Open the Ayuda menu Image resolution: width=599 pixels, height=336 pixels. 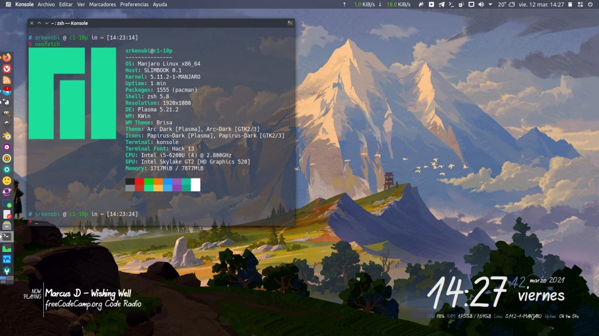pos(160,4)
